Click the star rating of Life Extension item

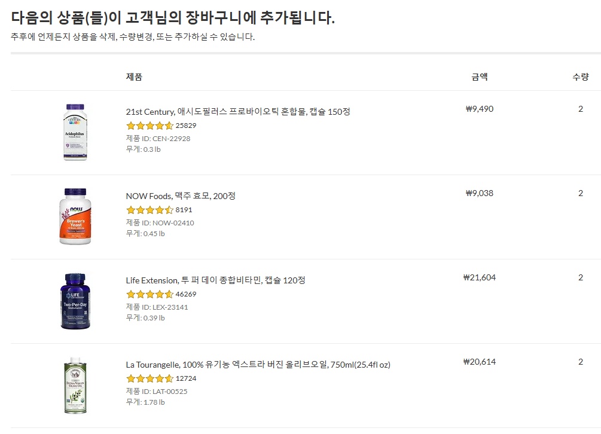[150, 294]
